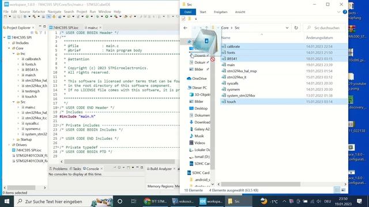Click Src in the Explorer breadcrumb
Screen dimensions: 369x207
(237, 28)
